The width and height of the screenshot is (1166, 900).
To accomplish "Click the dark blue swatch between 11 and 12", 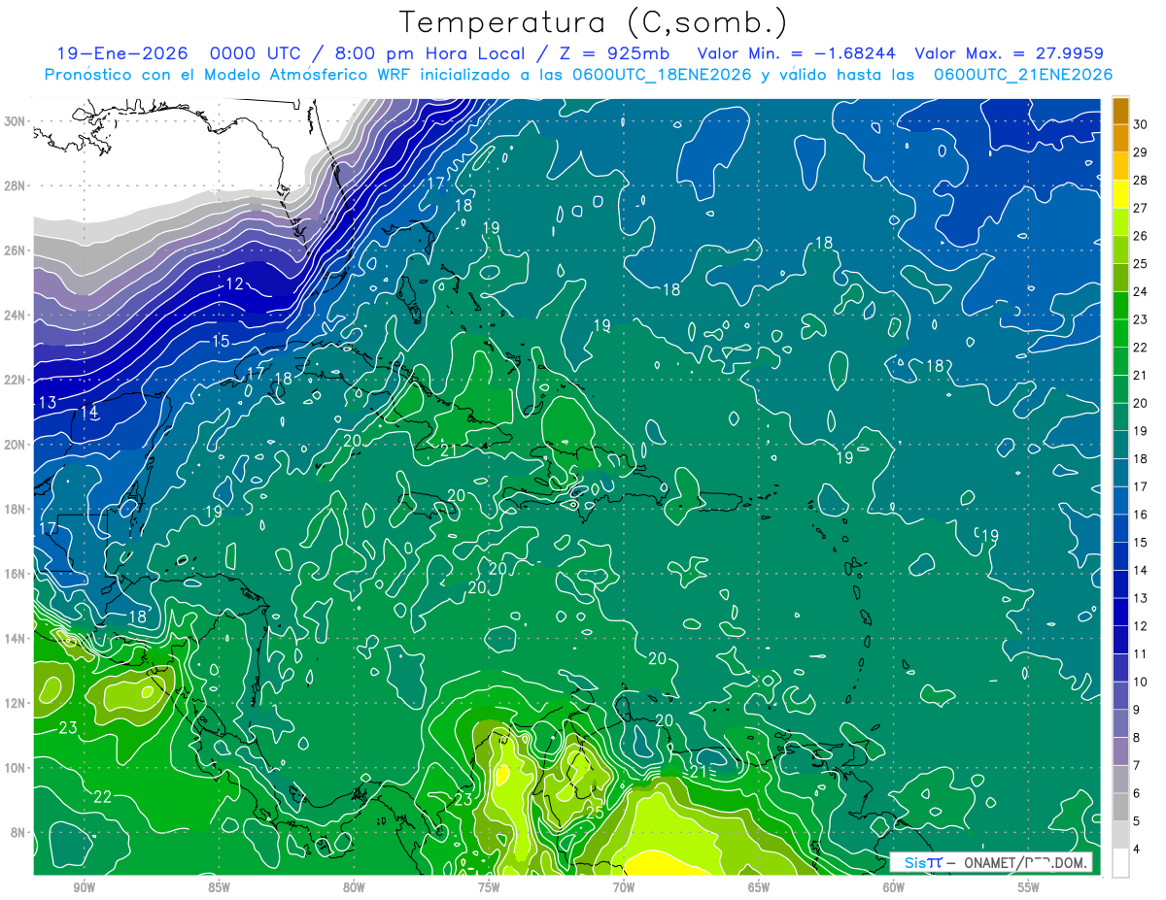I will pyautogui.click(x=1120, y=640).
